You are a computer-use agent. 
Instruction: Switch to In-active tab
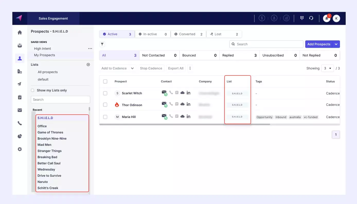tap(153, 34)
